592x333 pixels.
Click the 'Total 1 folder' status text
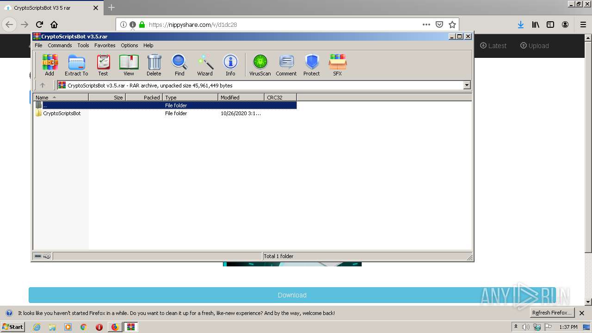[x=278, y=256]
